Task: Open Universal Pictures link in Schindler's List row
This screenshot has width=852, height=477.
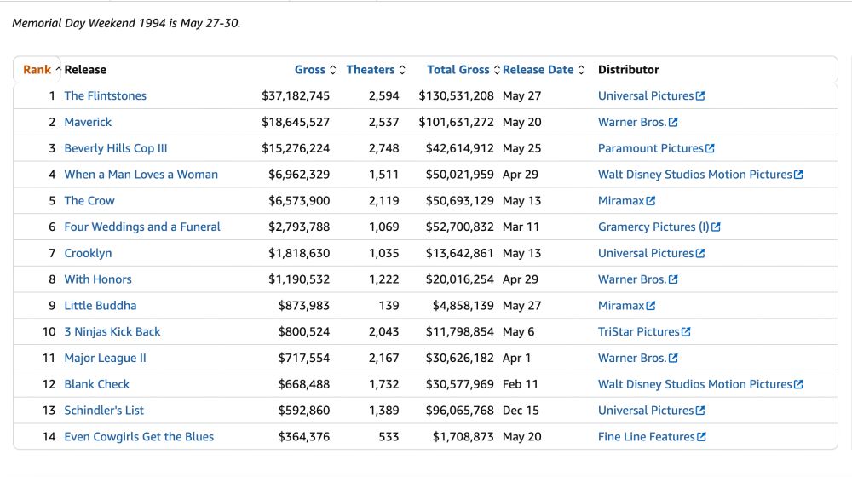Action: click(646, 411)
